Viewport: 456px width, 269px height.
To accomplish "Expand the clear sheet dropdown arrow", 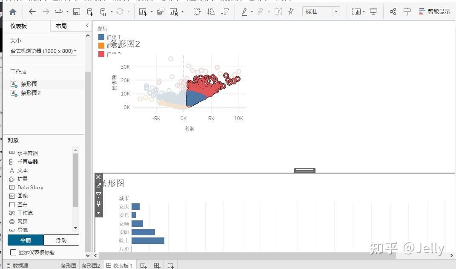I will tap(182, 12).
